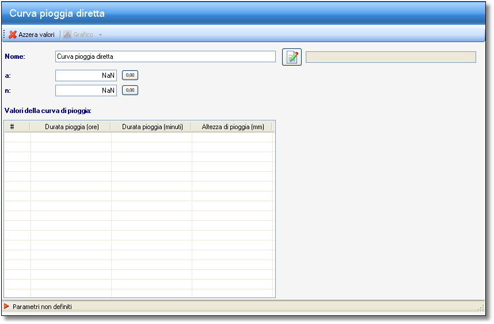494x324 pixels.
Task: Click the 0,00 button next to n
Action: pyautogui.click(x=130, y=91)
